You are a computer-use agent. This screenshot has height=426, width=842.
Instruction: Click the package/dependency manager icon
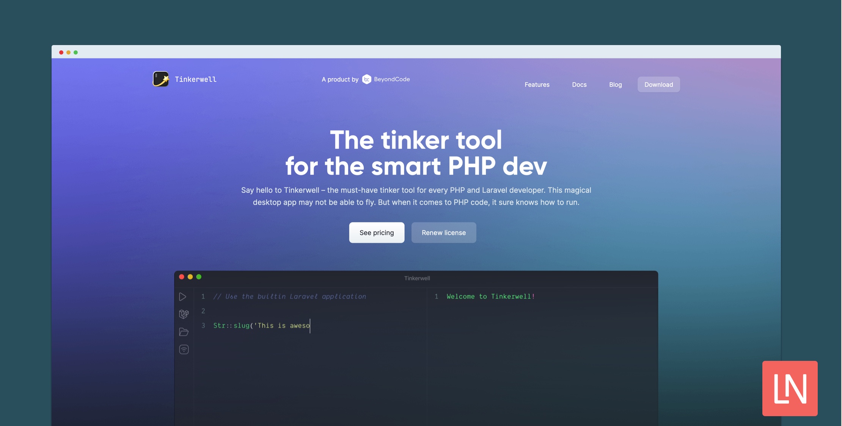tap(184, 315)
